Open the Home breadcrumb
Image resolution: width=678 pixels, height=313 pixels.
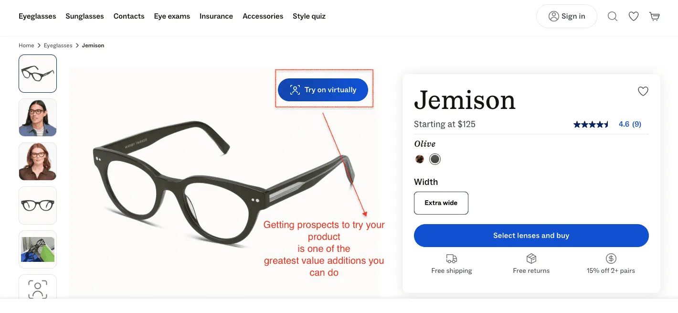pos(26,45)
